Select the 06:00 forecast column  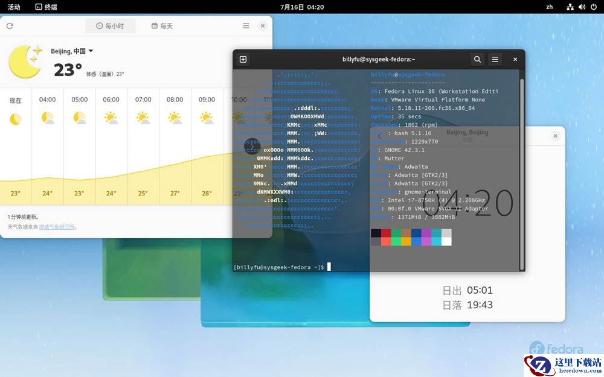(111, 146)
